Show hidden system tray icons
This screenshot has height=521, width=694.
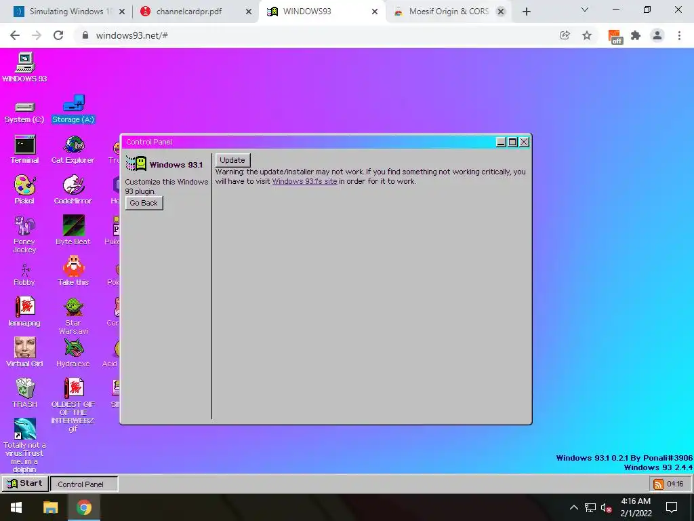pos(573,507)
